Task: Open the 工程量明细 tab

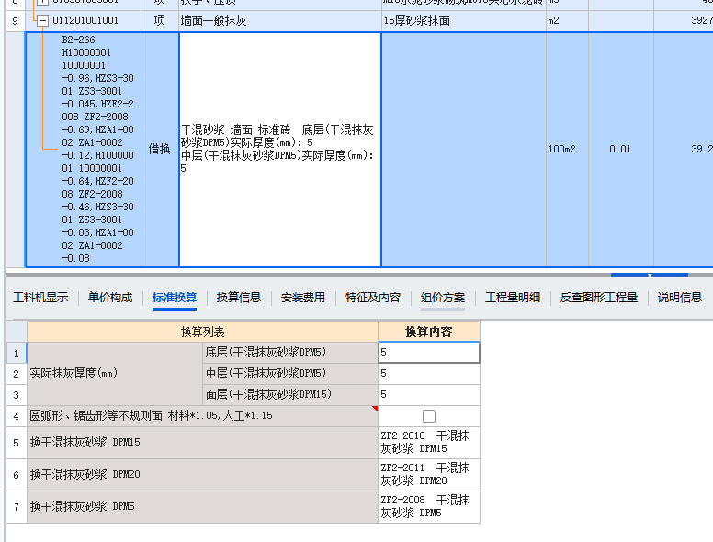Action: (513, 298)
